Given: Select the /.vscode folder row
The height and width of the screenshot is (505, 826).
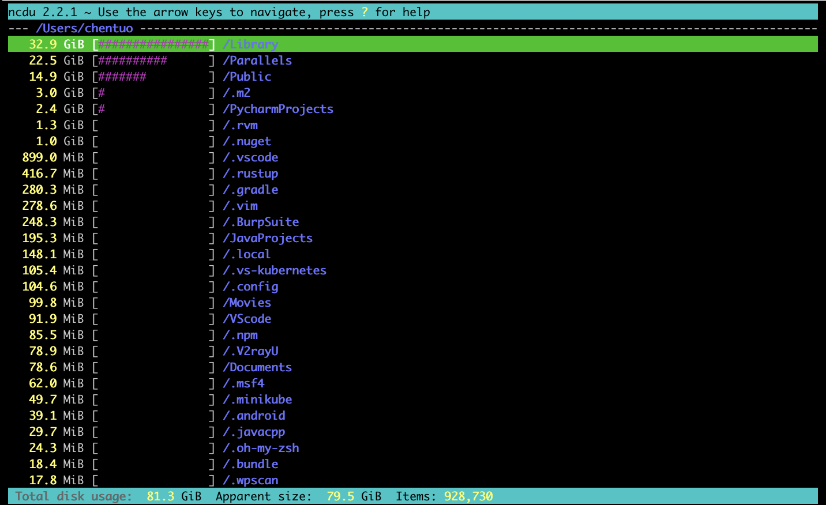Looking at the screenshot, I should 250,157.
